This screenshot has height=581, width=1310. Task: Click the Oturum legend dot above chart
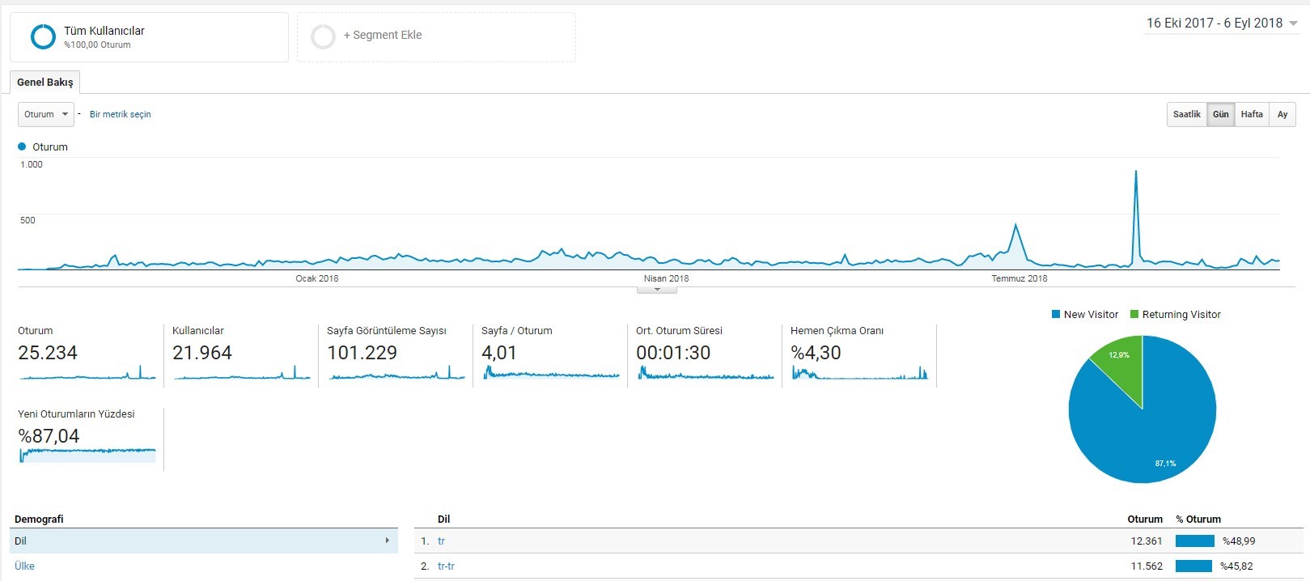point(22,146)
